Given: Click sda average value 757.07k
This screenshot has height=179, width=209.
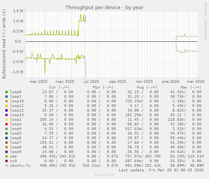Looking at the screenshot, I should (134, 156).
